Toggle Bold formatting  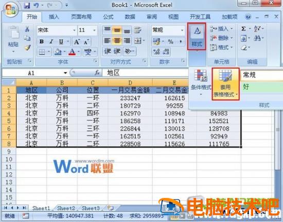[x=42, y=42]
